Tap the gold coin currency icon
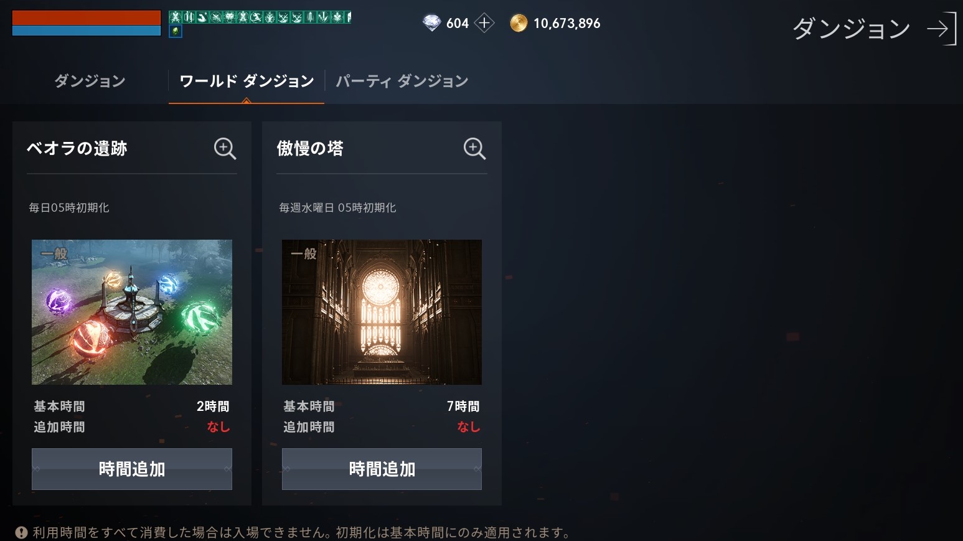The width and height of the screenshot is (963, 541). point(519,23)
